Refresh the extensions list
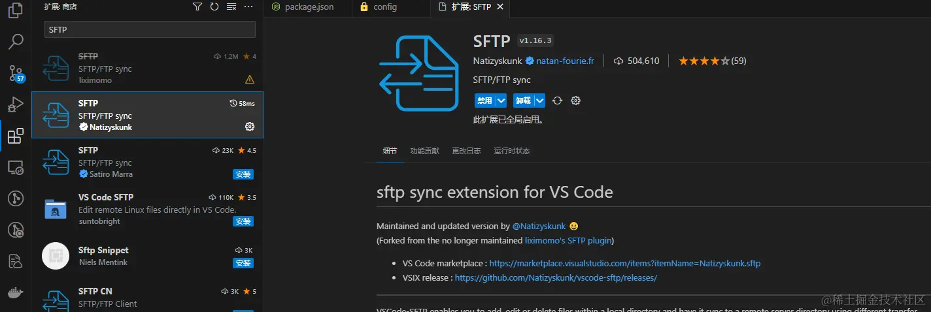931x312 pixels. click(214, 7)
